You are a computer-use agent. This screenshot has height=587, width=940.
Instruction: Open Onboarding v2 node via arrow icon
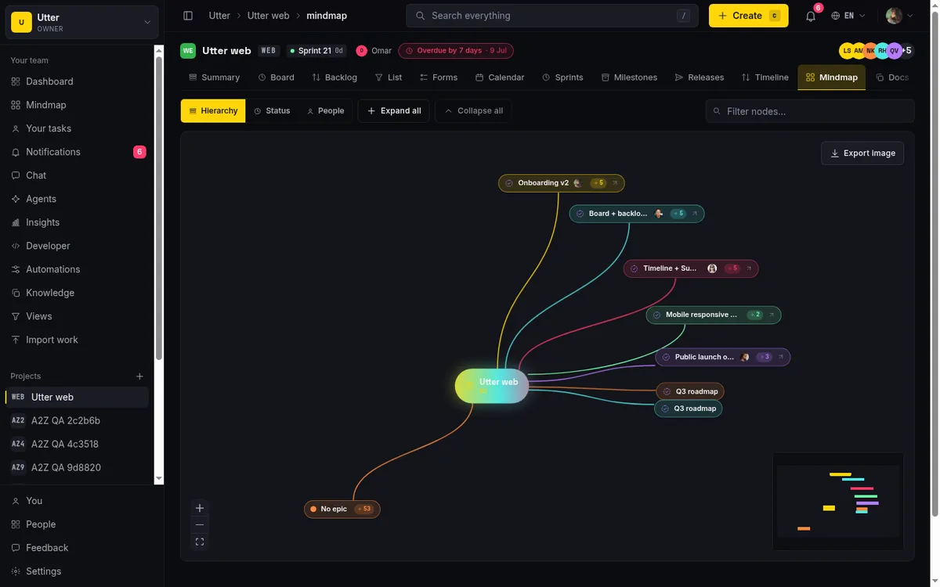pyautogui.click(x=615, y=183)
